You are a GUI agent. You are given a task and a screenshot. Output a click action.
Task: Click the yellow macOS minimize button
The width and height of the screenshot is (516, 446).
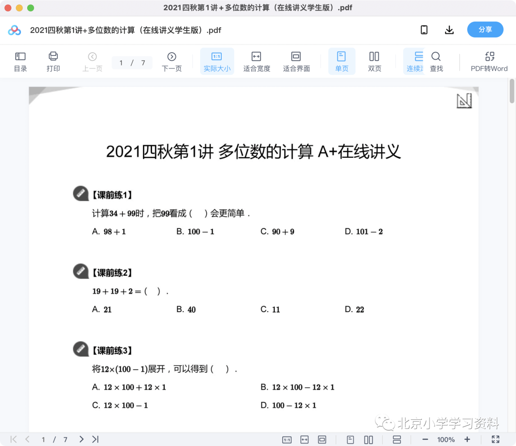tap(20, 8)
